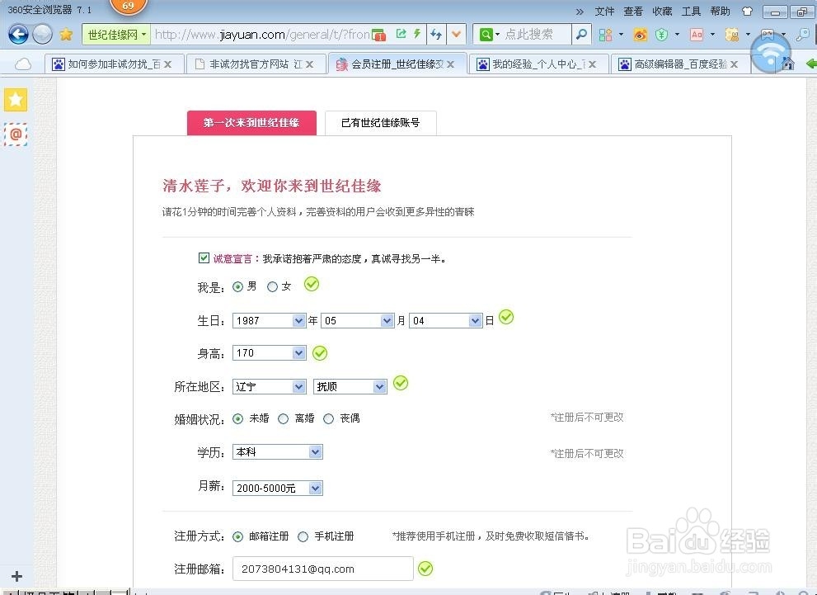Select the 丧偶 marital status radio
Viewport: 817px width, 595px height.
[x=328, y=418]
